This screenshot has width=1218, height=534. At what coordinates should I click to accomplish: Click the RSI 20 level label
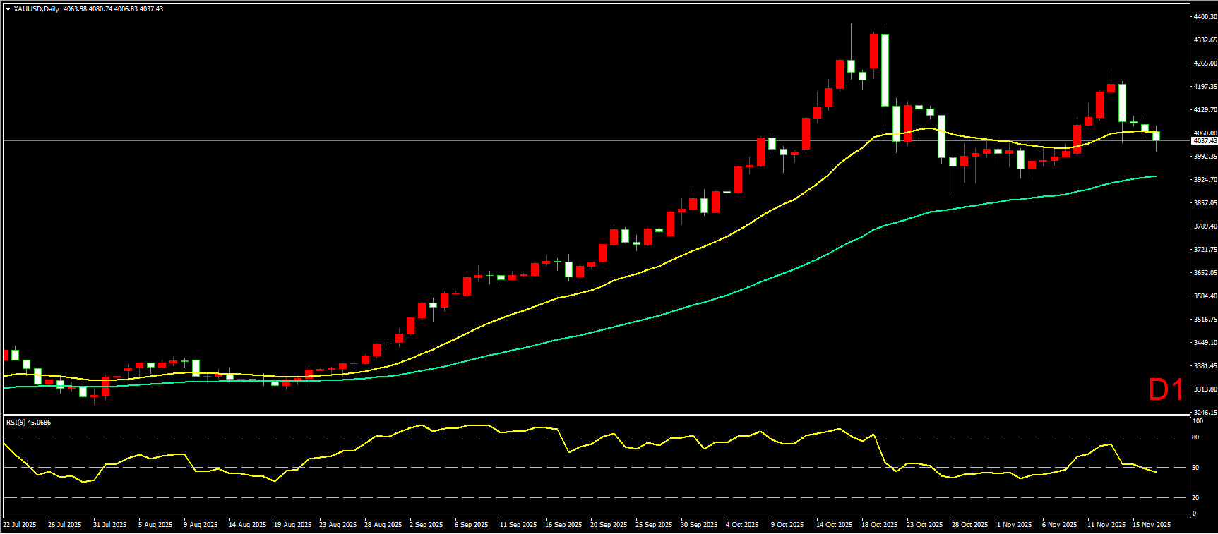click(x=1195, y=498)
